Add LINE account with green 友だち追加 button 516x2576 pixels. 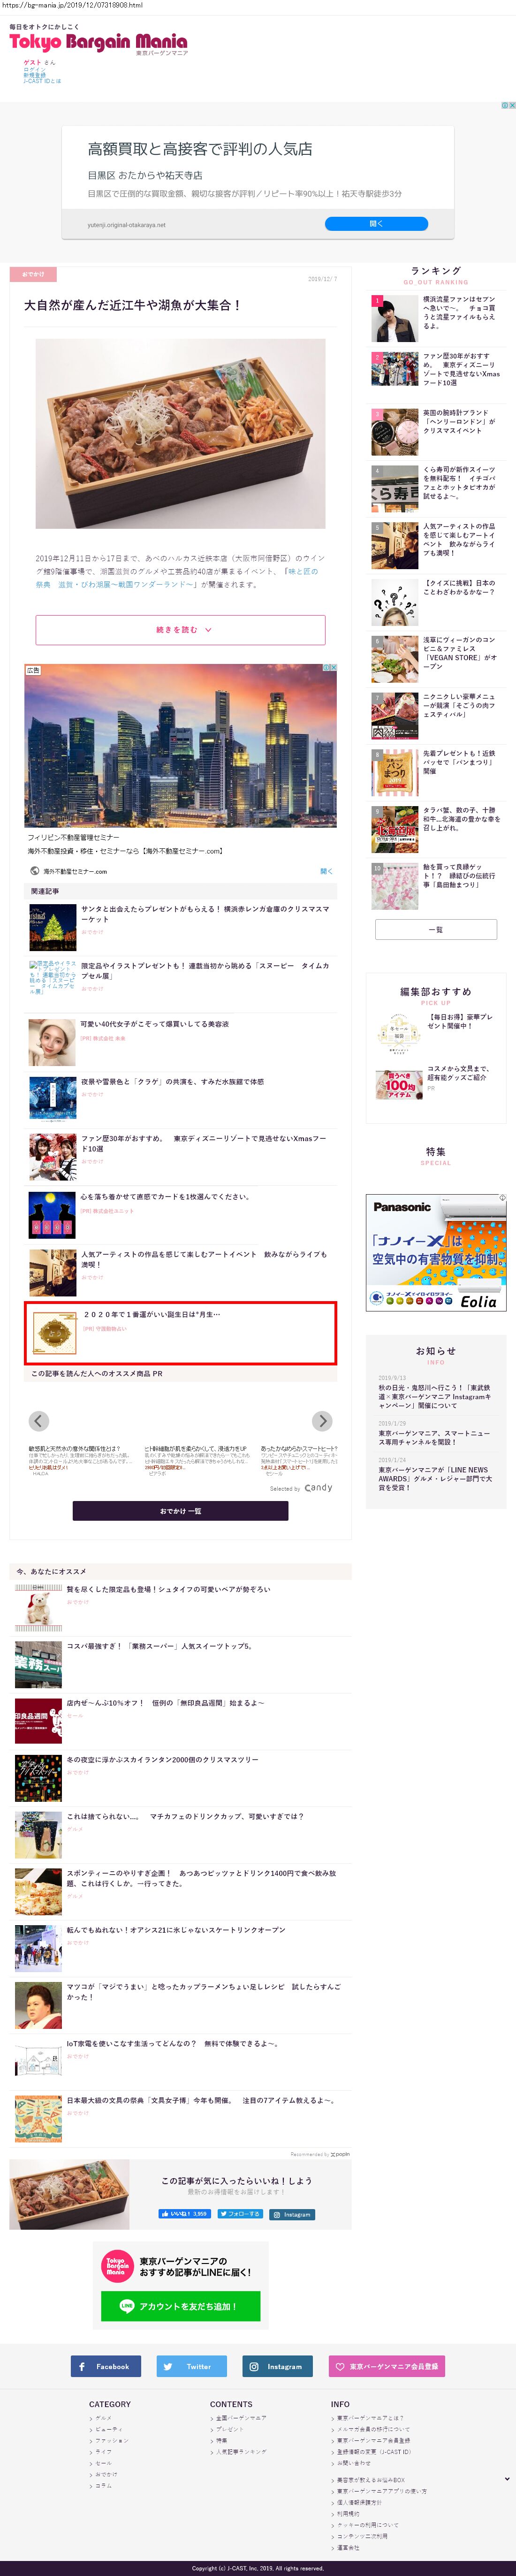[180, 2306]
